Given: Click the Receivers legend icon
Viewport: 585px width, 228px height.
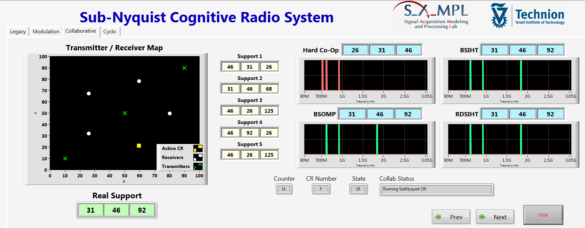Looking at the screenshot, I should [198, 157].
